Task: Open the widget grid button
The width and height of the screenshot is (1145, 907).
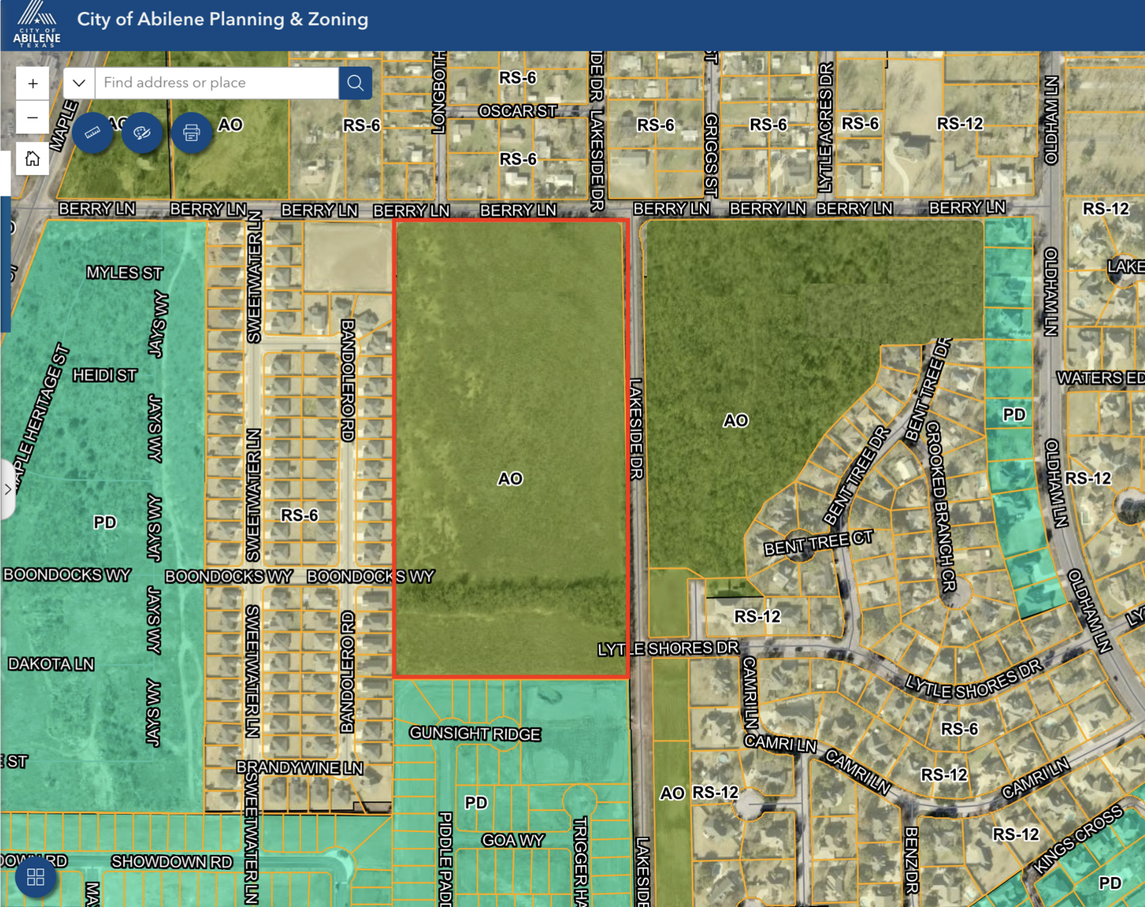Action: (x=35, y=877)
